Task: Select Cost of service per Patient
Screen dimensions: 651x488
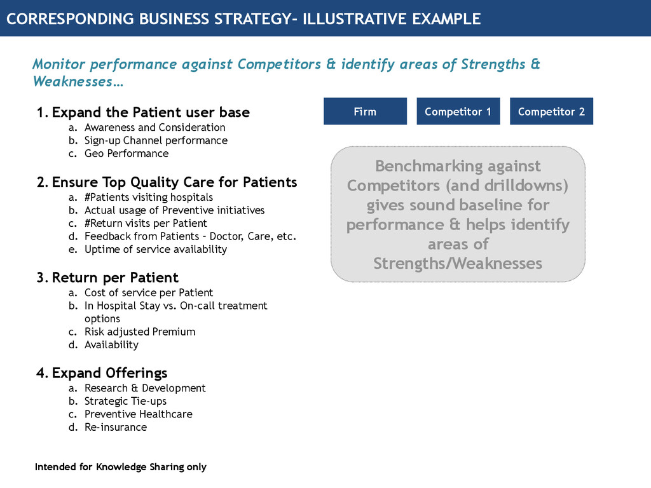Action: click(148, 293)
